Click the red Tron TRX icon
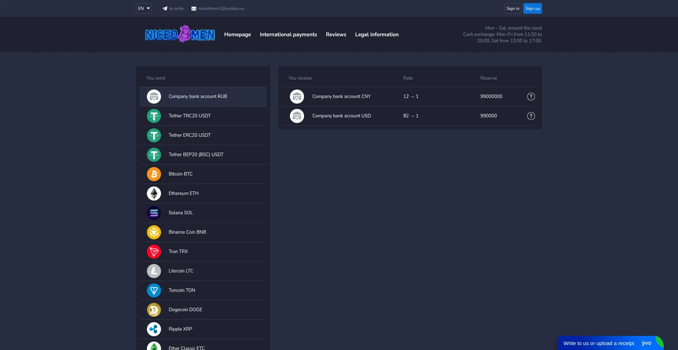Viewport: 678px width, 350px height. click(154, 252)
